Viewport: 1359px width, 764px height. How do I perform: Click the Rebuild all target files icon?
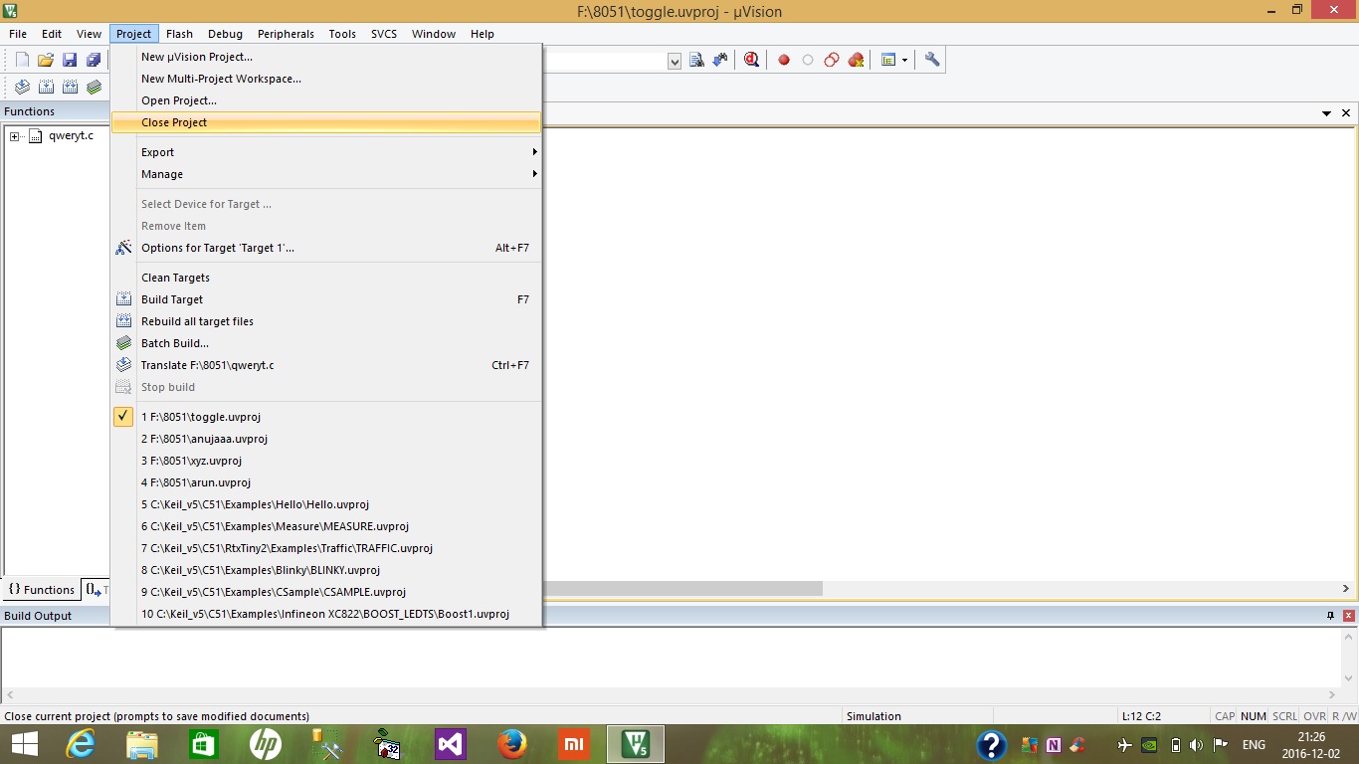click(70, 87)
